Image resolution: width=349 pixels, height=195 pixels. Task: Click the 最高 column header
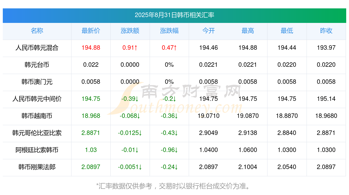(x=248, y=31)
